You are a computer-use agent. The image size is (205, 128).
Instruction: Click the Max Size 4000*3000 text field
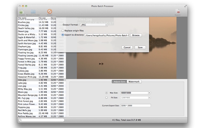[134, 93]
